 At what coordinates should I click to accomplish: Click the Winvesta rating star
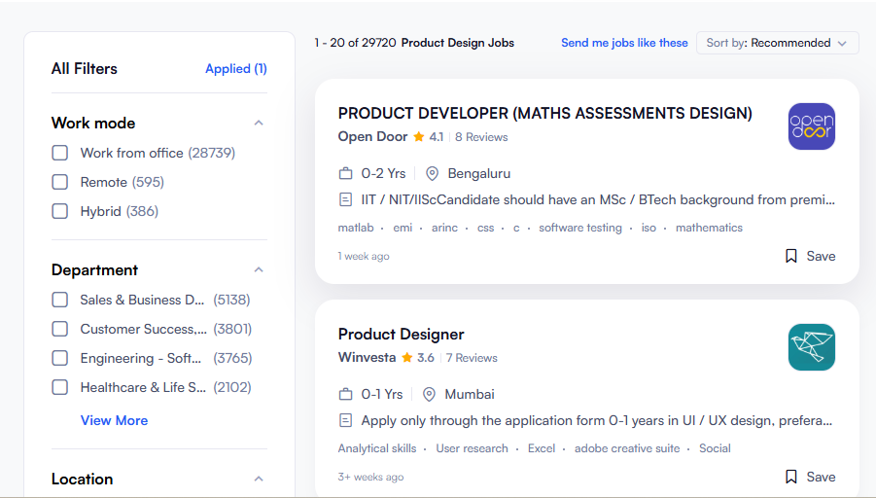pyautogui.click(x=407, y=358)
